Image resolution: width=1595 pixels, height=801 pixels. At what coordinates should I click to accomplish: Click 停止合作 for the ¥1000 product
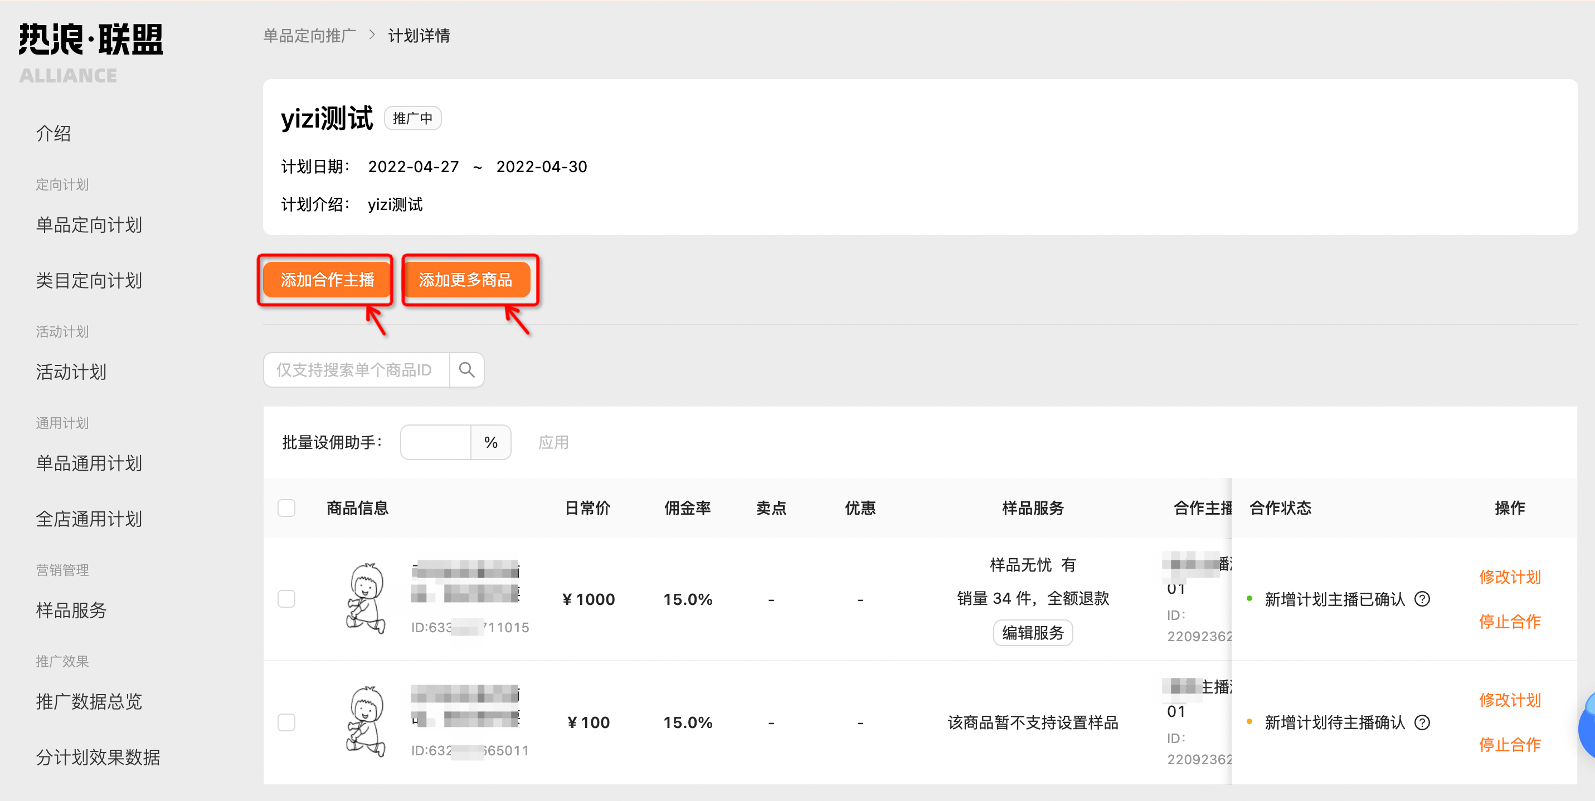tap(1510, 622)
